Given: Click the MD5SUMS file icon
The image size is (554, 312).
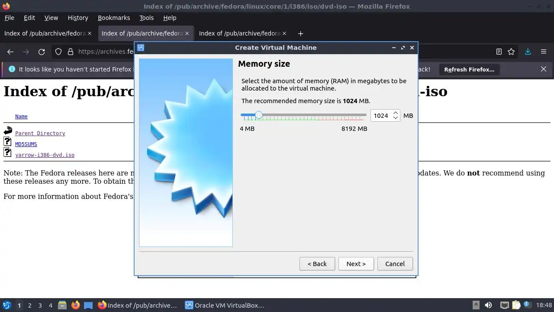Looking at the screenshot, I should (x=7, y=141).
